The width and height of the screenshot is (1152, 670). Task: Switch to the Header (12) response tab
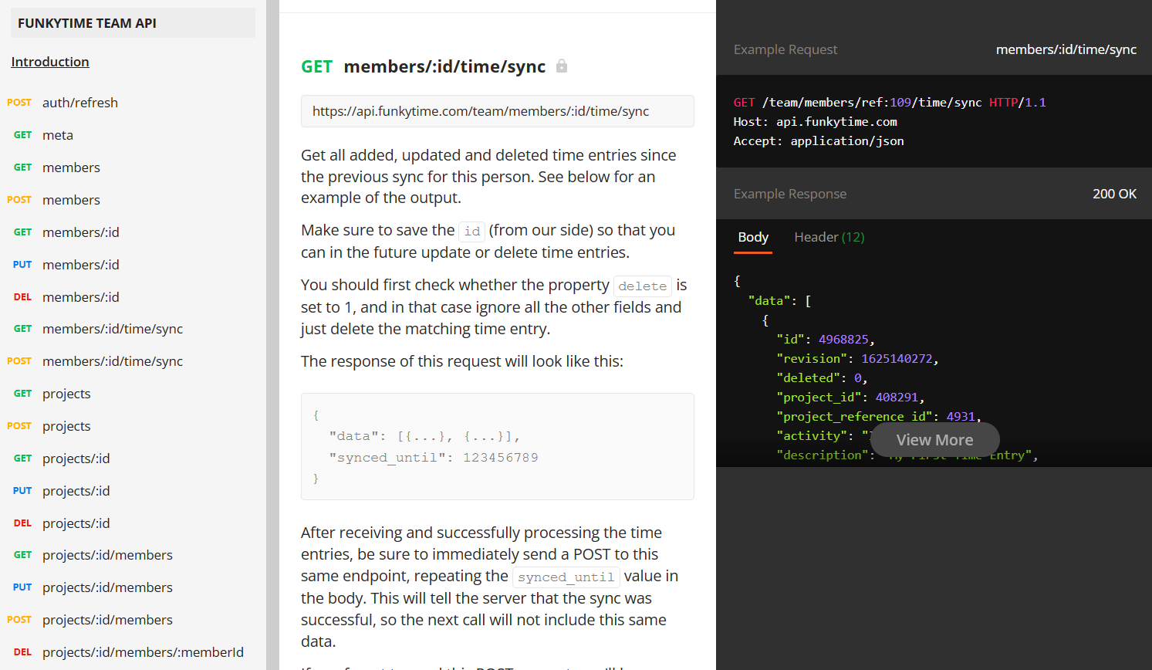tap(829, 237)
